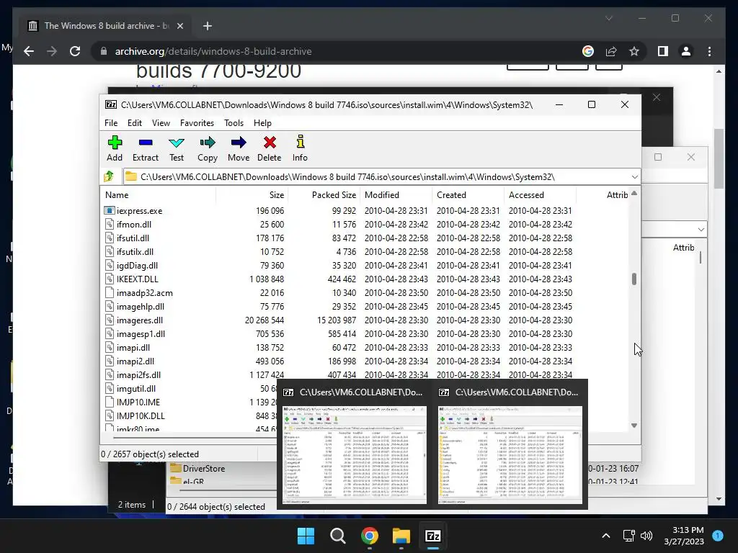Viewport: 738px width, 553px height.
Task: Open Chrome profile icon
Action: click(x=686, y=51)
